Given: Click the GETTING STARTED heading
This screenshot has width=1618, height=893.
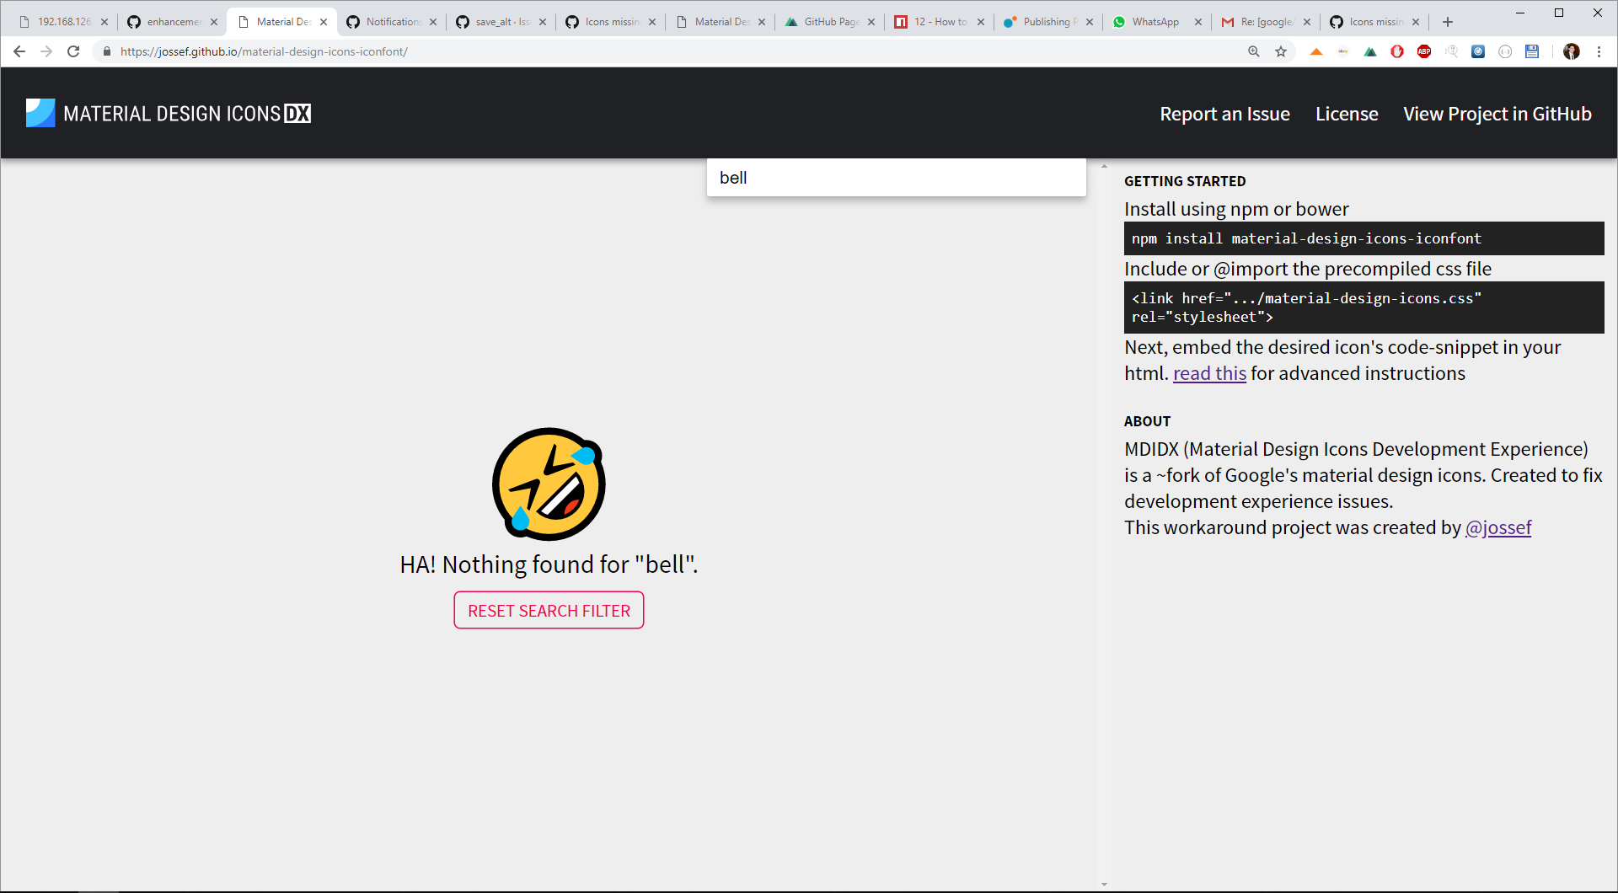Looking at the screenshot, I should click(x=1184, y=181).
